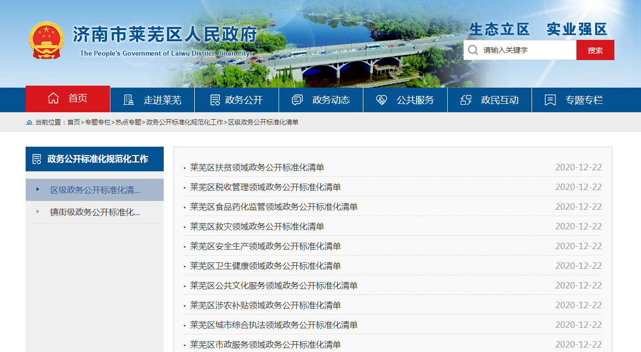
Task: Click the home icon beside 首页
Action: tap(53, 98)
